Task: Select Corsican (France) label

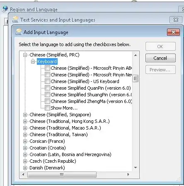Action: (x=47, y=141)
